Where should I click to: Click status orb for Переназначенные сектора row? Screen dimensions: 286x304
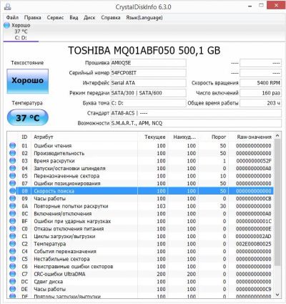[x=13, y=176]
